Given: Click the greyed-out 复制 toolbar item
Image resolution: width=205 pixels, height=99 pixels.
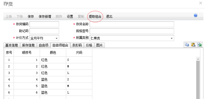Looking at the screenshot, I should (81, 17).
